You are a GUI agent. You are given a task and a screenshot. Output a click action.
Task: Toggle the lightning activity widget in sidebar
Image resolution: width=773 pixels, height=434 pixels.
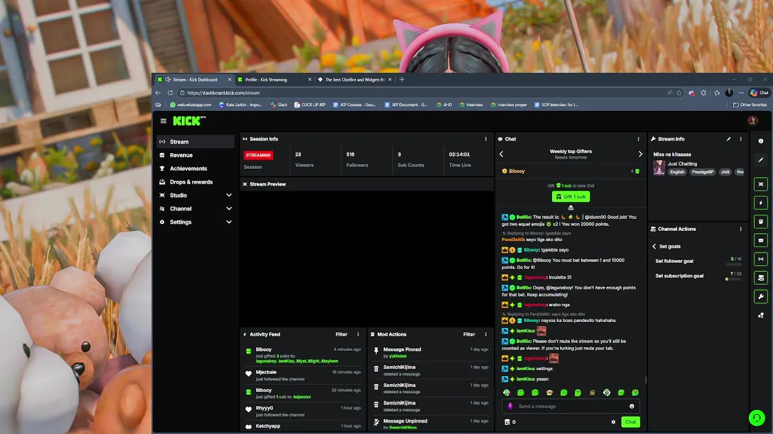click(x=761, y=203)
